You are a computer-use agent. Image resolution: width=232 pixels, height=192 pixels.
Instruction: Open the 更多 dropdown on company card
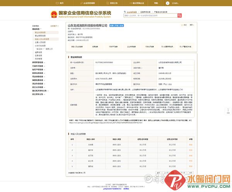[192, 25]
